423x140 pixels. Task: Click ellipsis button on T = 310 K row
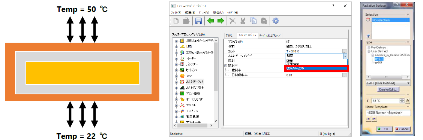[345, 51]
